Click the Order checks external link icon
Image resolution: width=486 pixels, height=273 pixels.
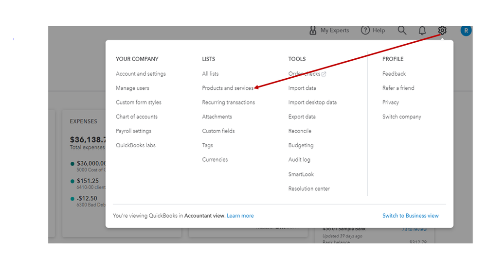tap(324, 74)
